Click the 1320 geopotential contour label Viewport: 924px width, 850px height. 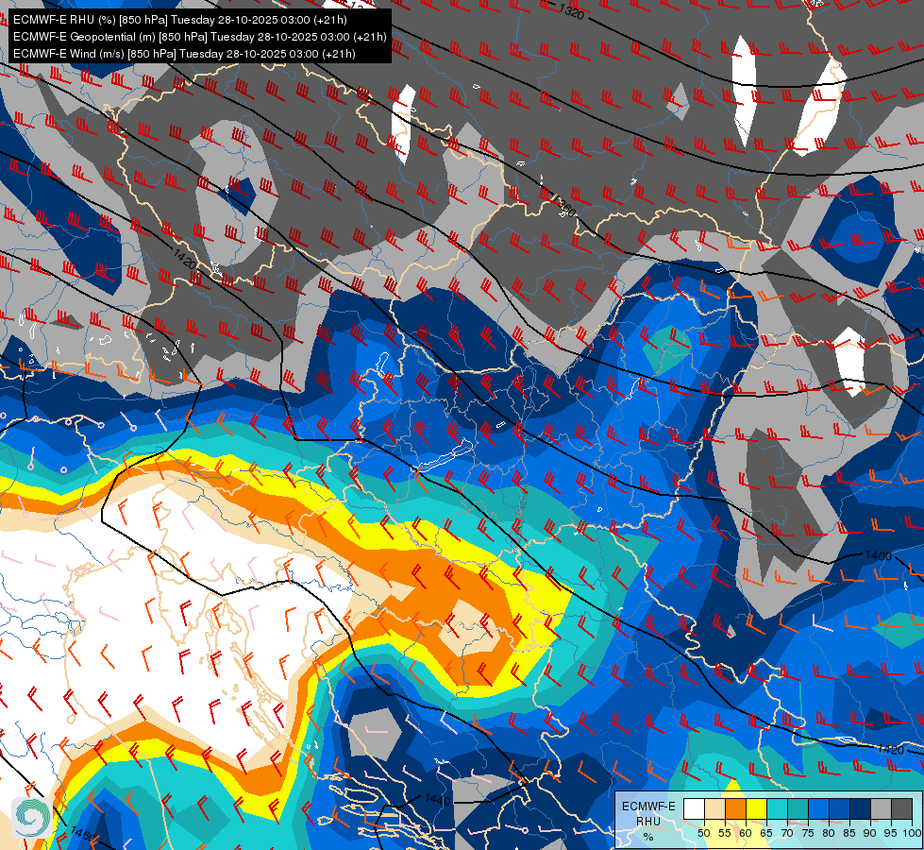pos(572,10)
